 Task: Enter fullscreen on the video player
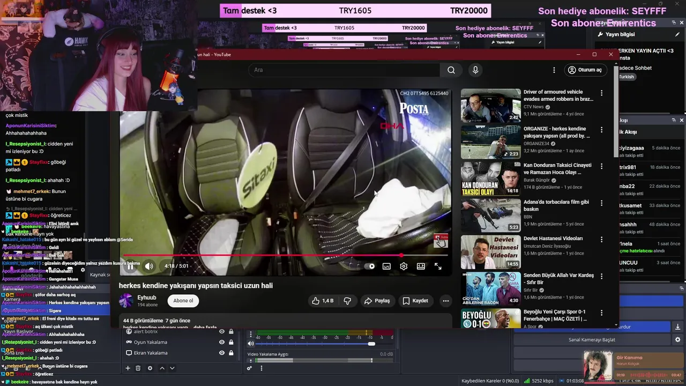438,266
